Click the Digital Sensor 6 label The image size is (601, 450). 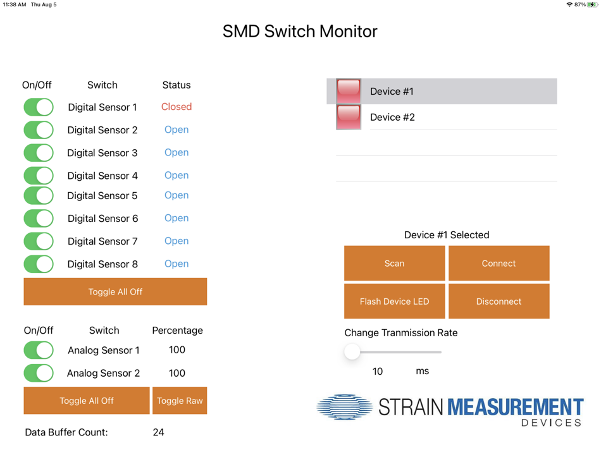(x=102, y=218)
